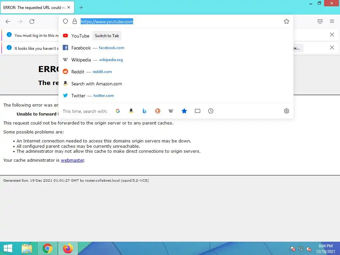Dismiss the 'You must log in' notification

coord(332,35)
